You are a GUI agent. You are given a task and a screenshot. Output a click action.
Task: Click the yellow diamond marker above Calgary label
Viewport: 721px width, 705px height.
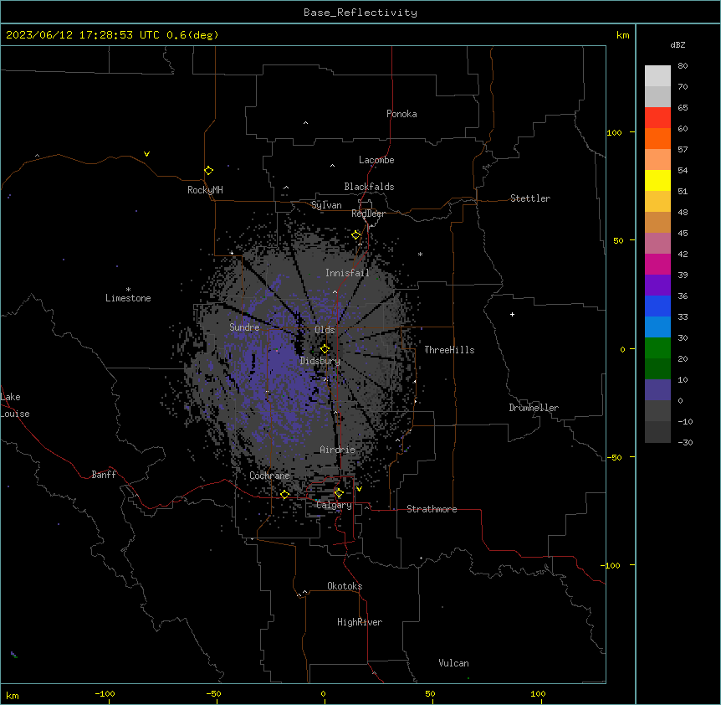coord(339,493)
